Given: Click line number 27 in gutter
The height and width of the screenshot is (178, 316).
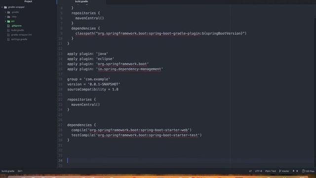Looking at the screenshot, I should (x=60, y=125).
